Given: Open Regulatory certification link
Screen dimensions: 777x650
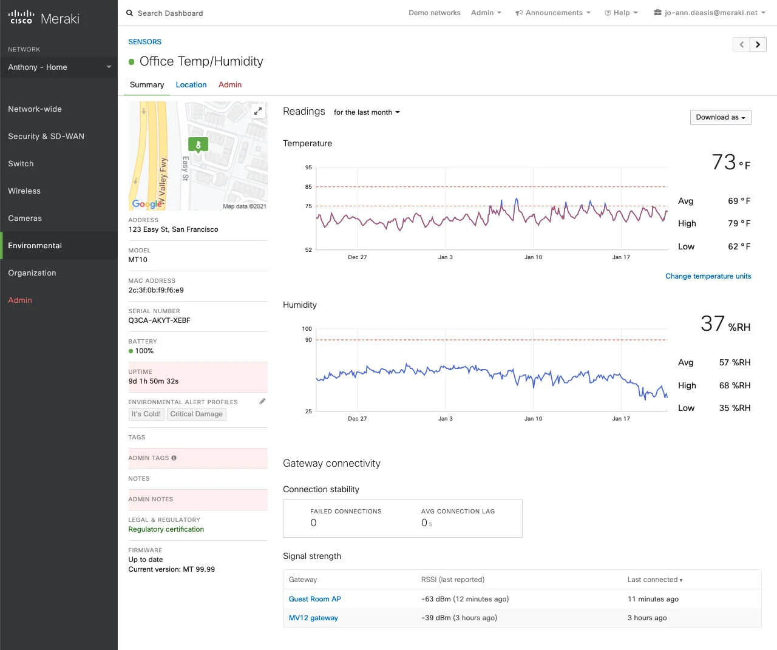Looking at the screenshot, I should [166, 529].
